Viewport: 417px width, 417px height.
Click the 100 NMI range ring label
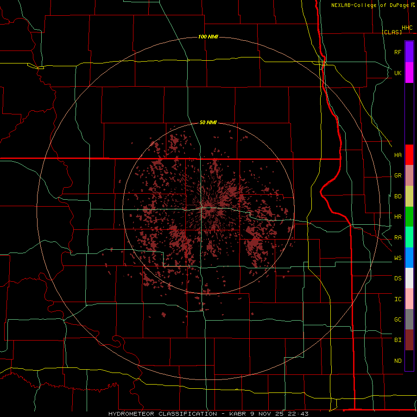pos(208,37)
